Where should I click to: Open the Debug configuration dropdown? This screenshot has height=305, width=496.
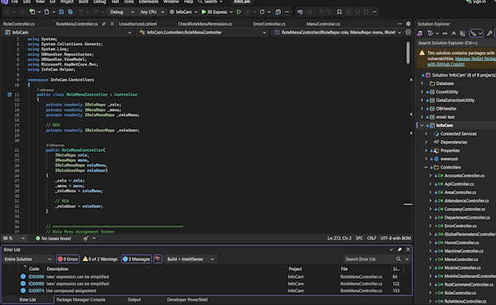coord(122,12)
